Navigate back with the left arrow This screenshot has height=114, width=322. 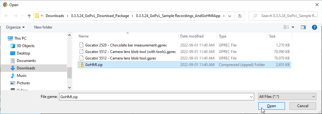pyautogui.click(x=6, y=16)
